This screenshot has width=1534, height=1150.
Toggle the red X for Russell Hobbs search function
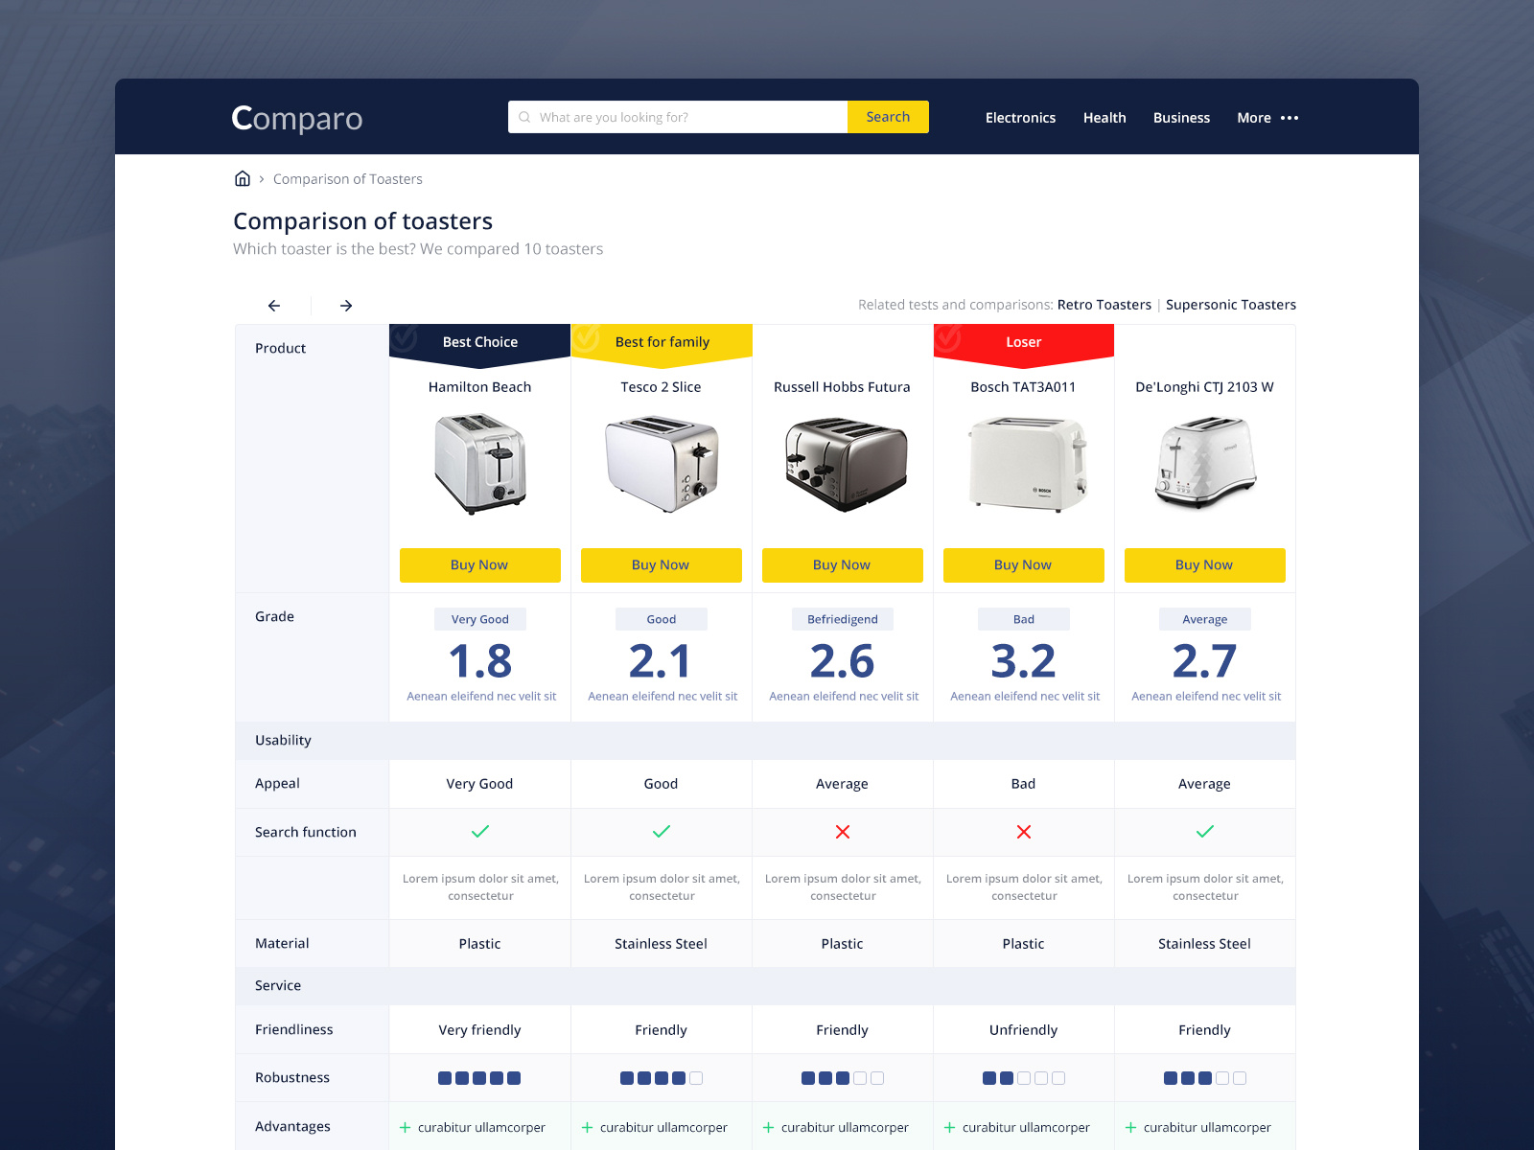tap(842, 832)
